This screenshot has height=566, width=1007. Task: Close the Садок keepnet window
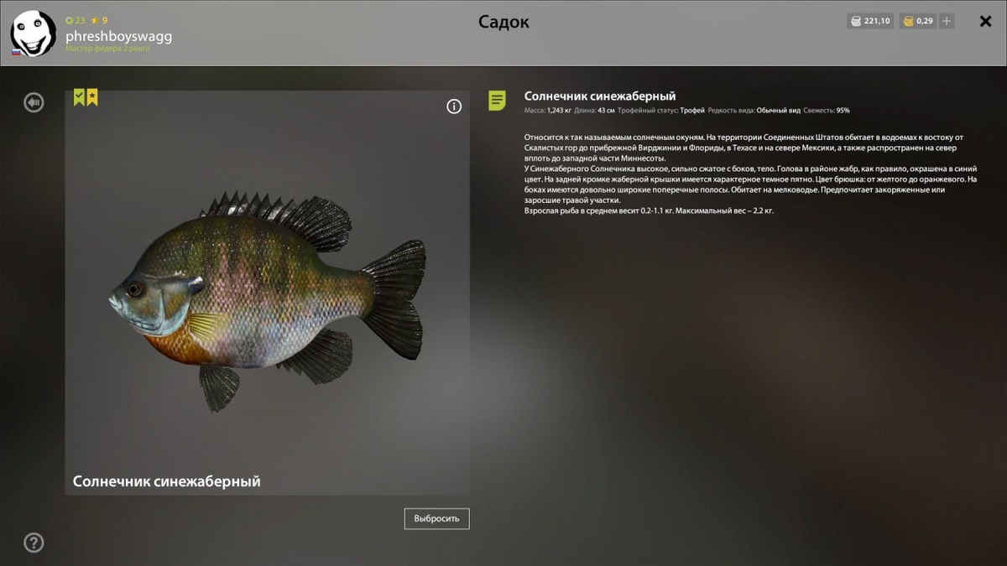coord(986,22)
